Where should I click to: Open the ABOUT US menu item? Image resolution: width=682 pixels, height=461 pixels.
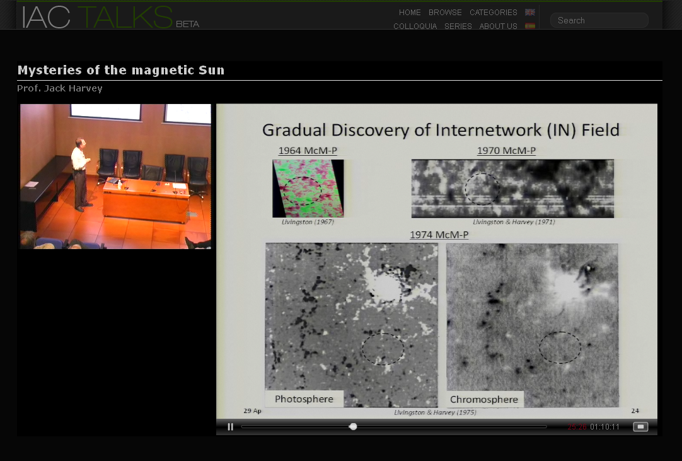click(498, 26)
